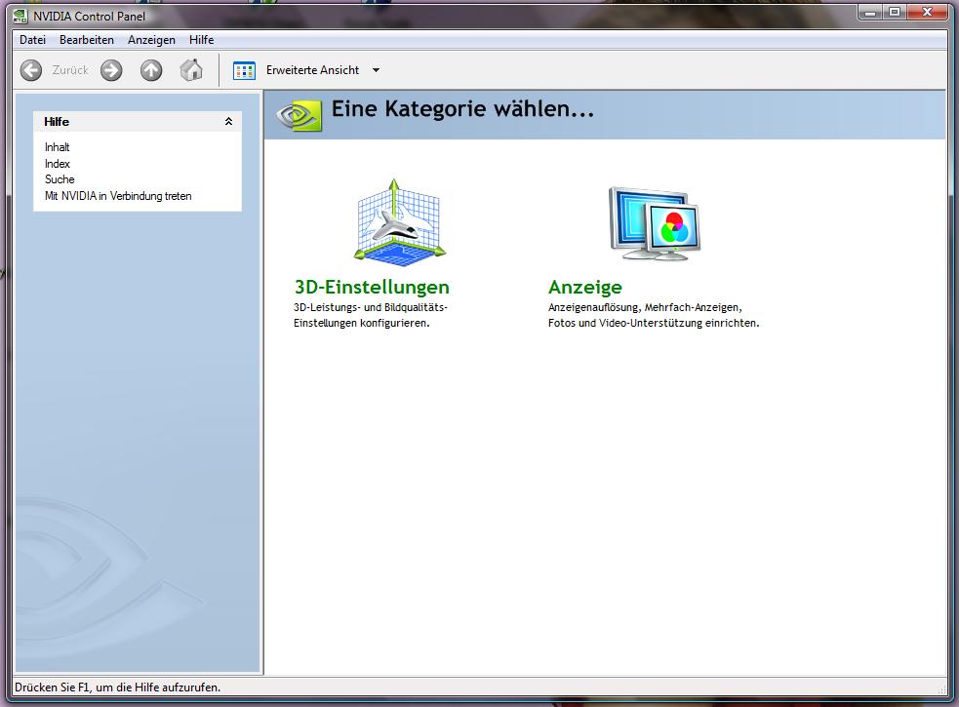Go up one level with the up arrow
The height and width of the screenshot is (707, 959).
pyautogui.click(x=151, y=70)
